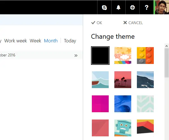Choose the robot theme thumbnail
169x140 pixels.
(x=123, y=128)
